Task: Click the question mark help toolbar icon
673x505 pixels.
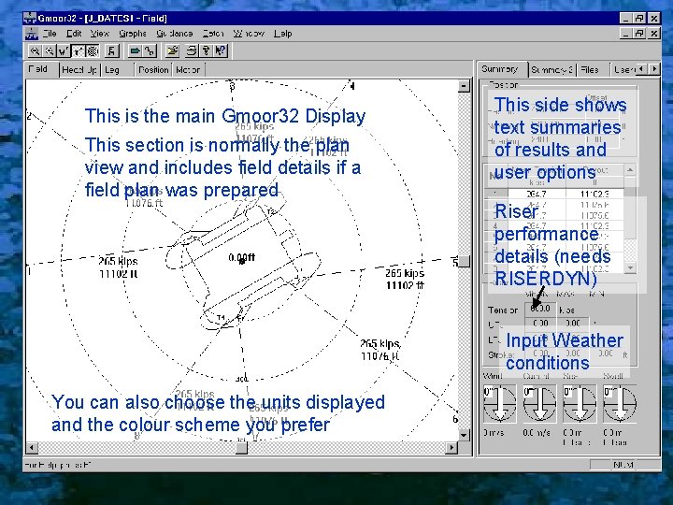Action: coord(206,51)
